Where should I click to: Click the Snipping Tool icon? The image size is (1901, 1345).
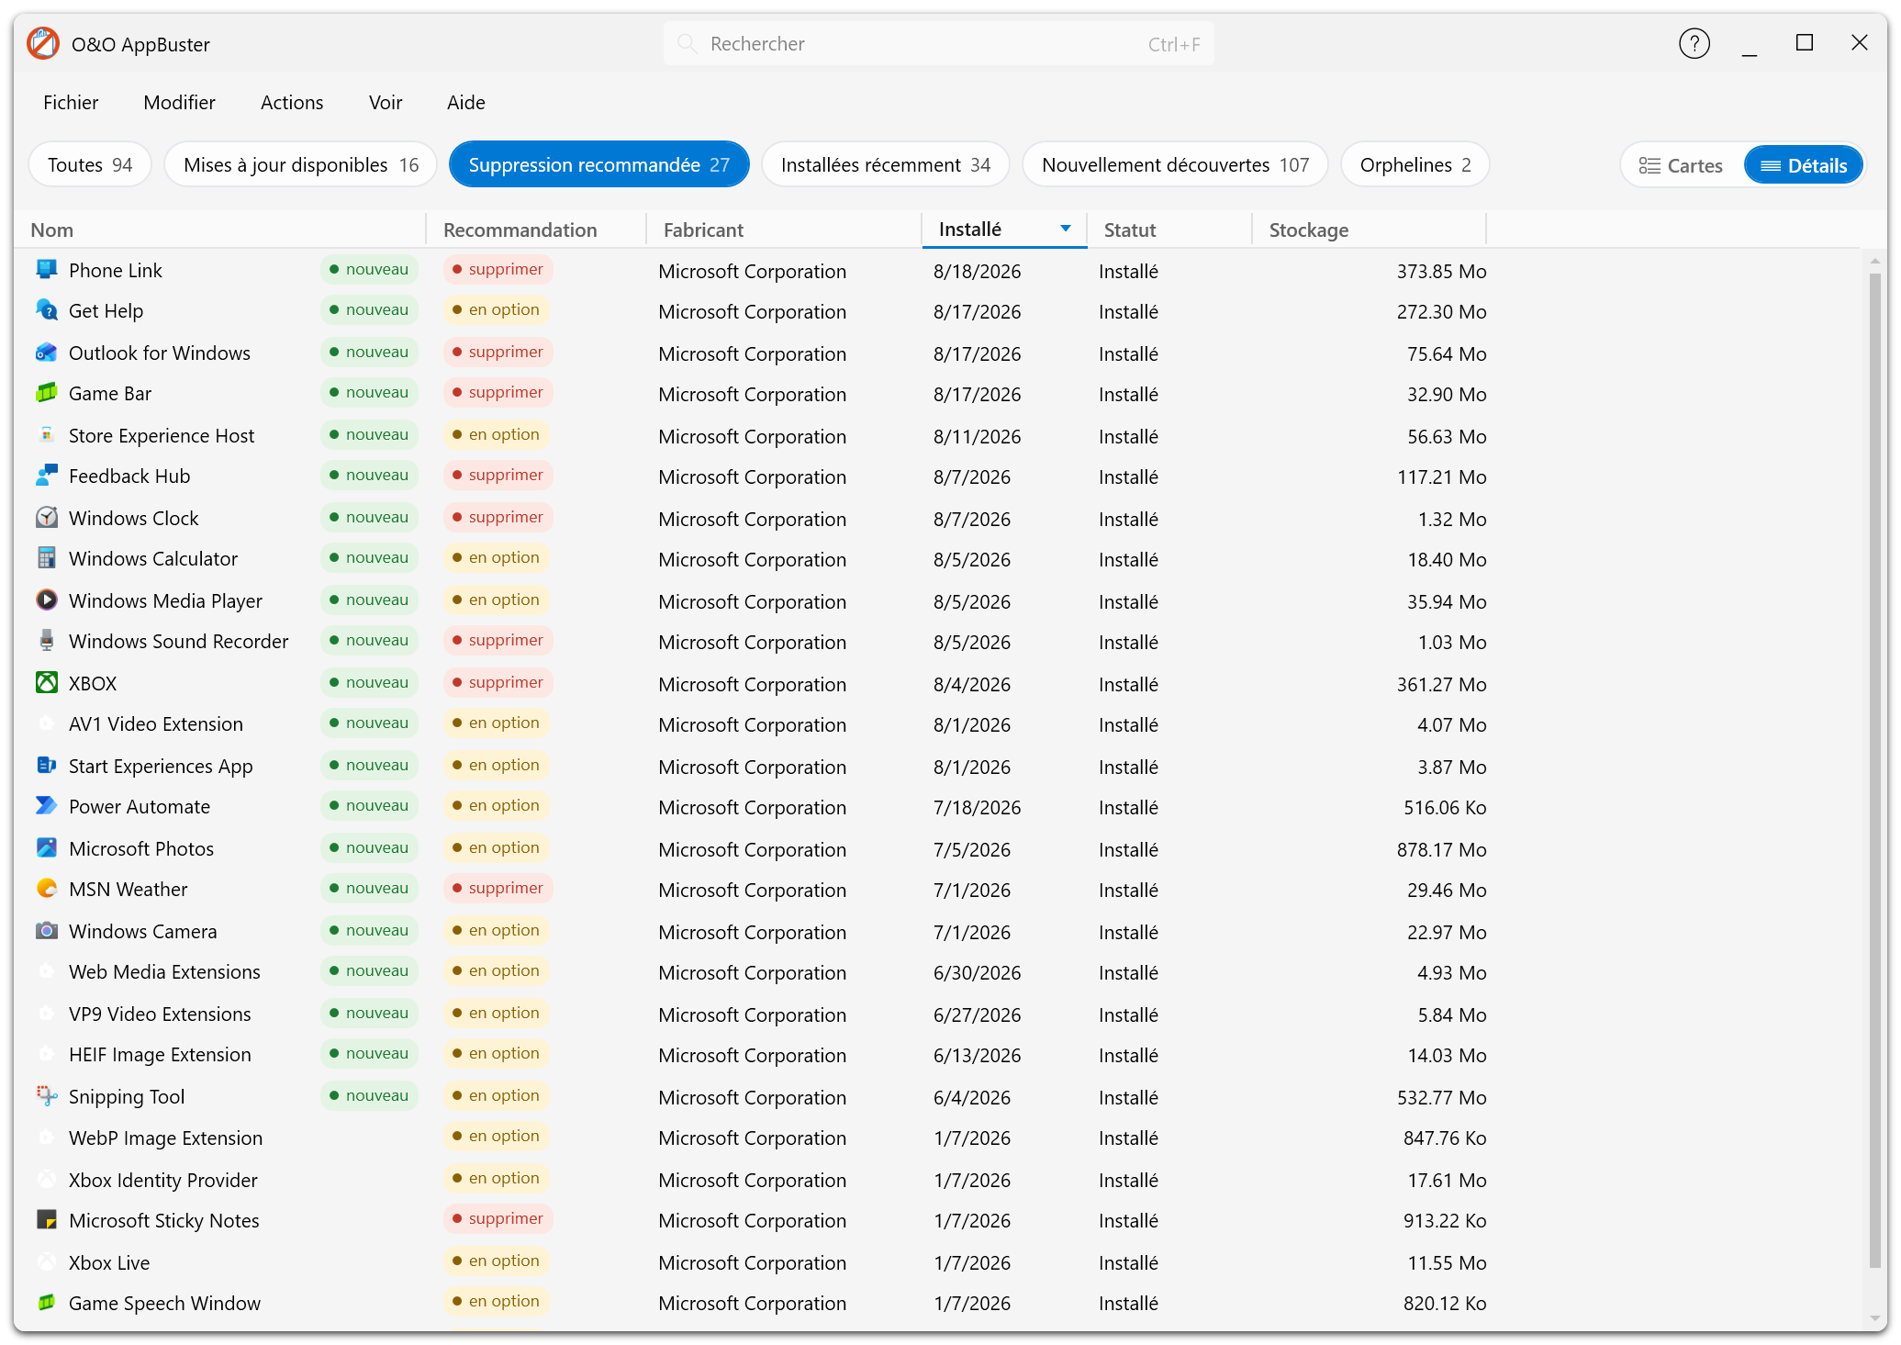click(46, 1095)
